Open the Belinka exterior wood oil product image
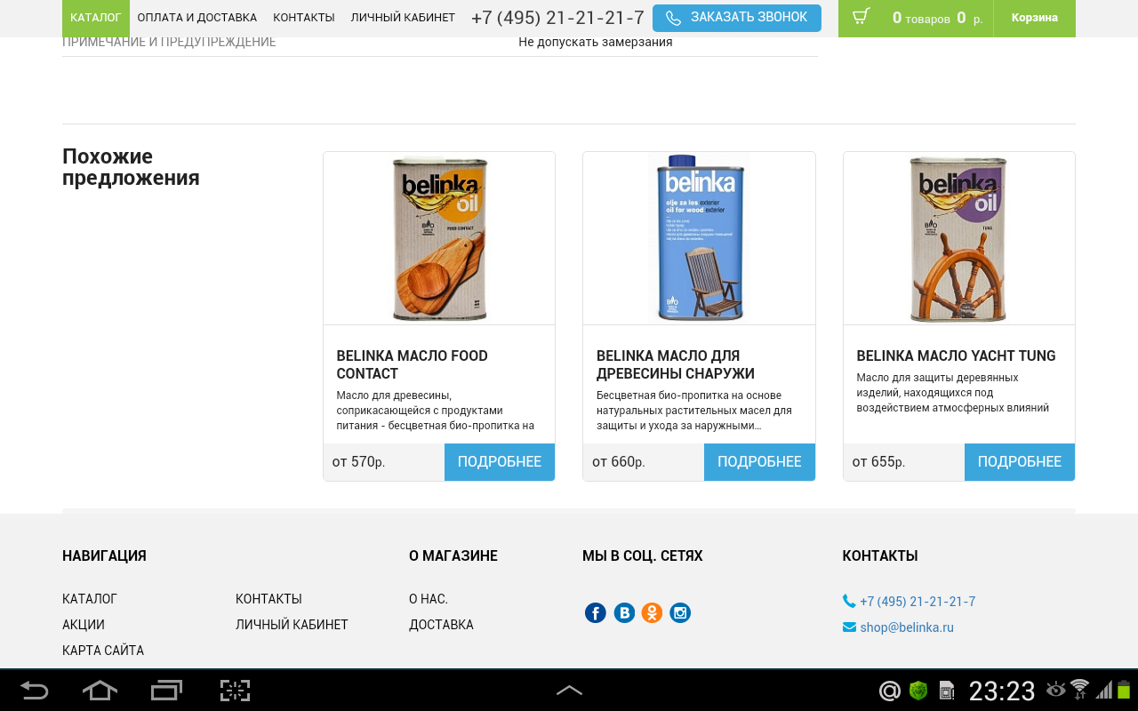1138x711 pixels. click(699, 238)
